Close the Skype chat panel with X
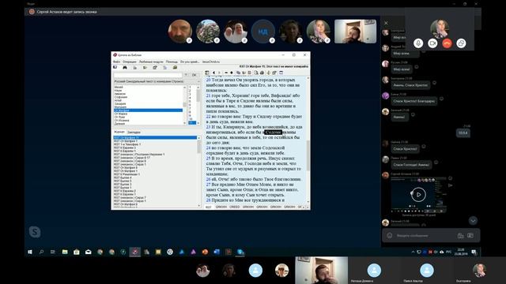 pyautogui.click(x=386, y=23)
